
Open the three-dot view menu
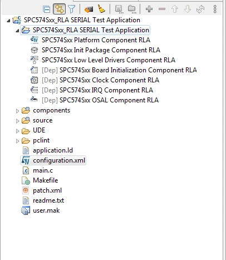tap(215, 9)
